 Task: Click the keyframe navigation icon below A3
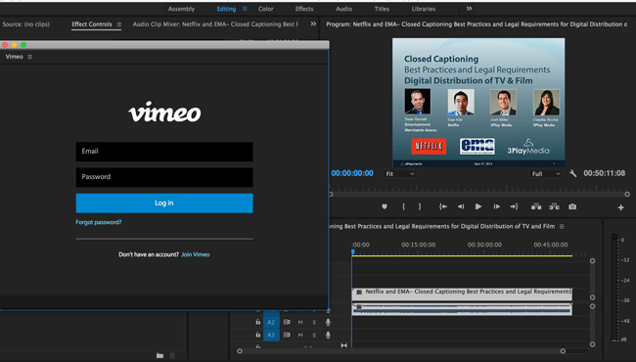(x=344, y=345)
